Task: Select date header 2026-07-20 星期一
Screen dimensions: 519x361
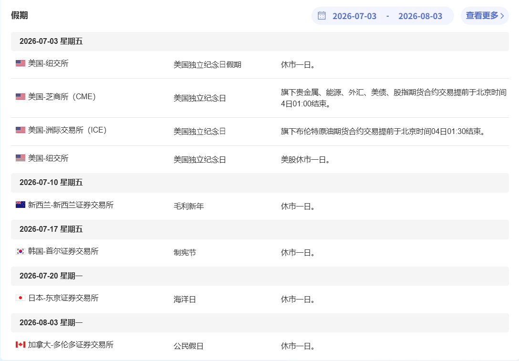Action: (x=260, y=276)
